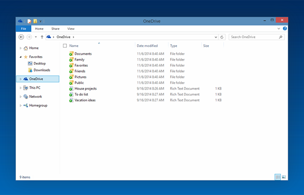Click the To do list file name

[x=81, y=94]
